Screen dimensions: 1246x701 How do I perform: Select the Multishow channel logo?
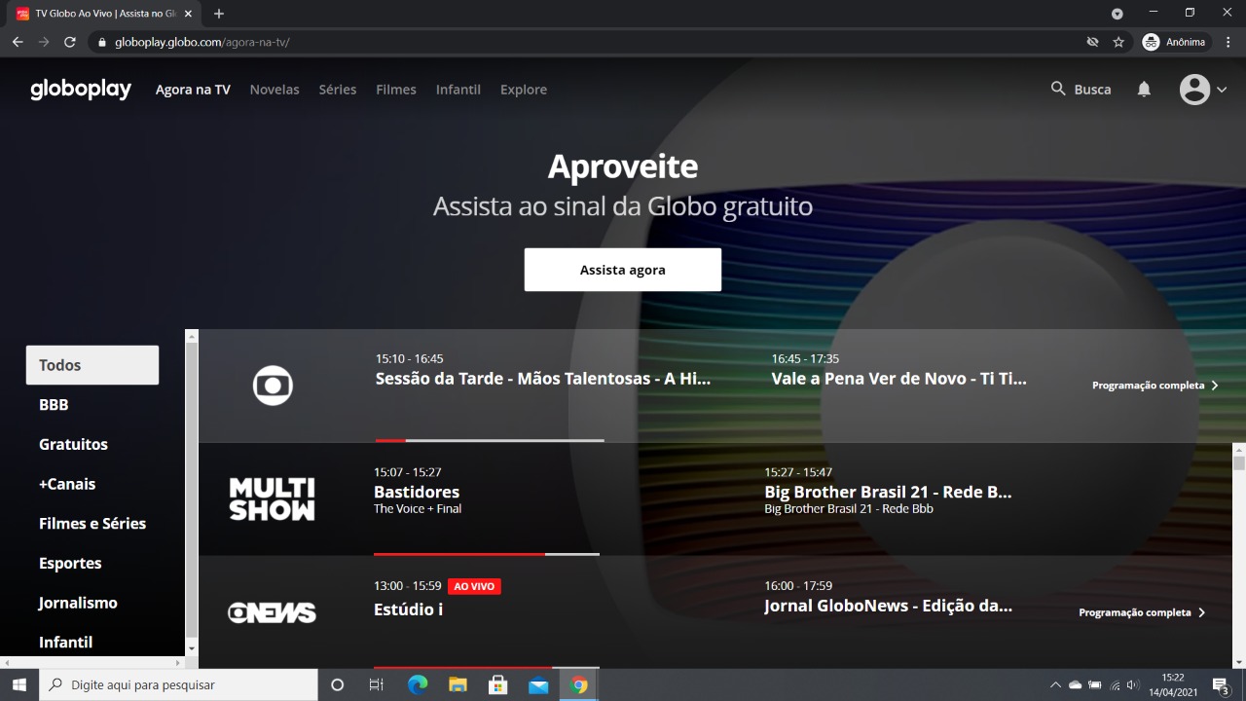[x=272, y=499]
